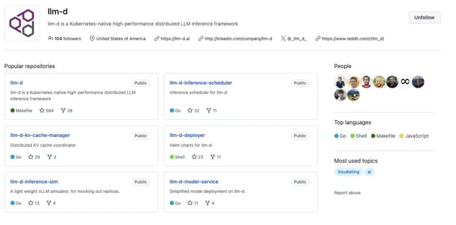The width and height of the screenshot is (456, 225).
Task: Click the infinity symbol member avatar
Action: [x=405, y=82]
